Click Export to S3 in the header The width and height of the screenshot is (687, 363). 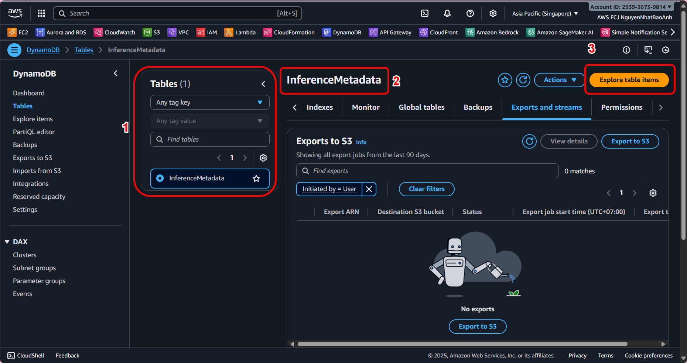630,141
